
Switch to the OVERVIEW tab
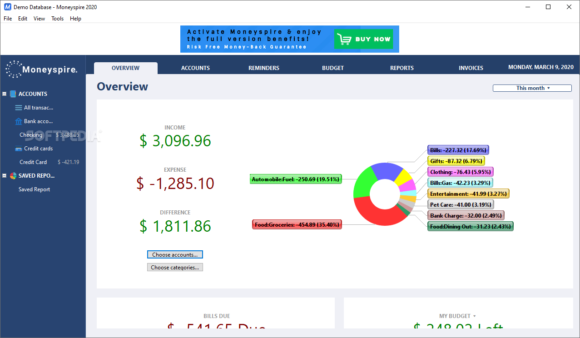pos(126,68)
